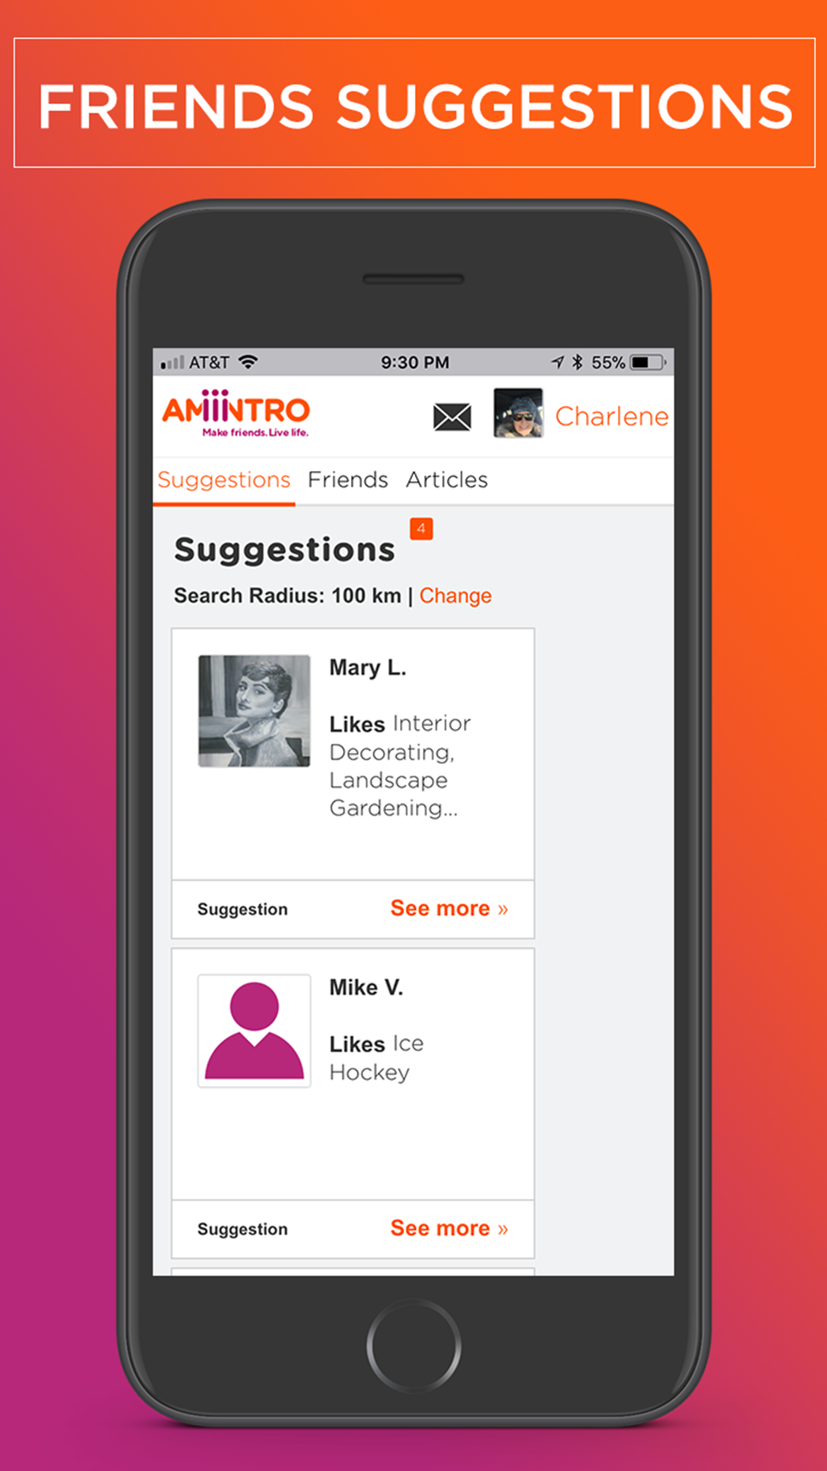Tap the Bluetooth status icon
Image resolution: width=827 pixels, height=1471 pixels.
click(577, 362)
